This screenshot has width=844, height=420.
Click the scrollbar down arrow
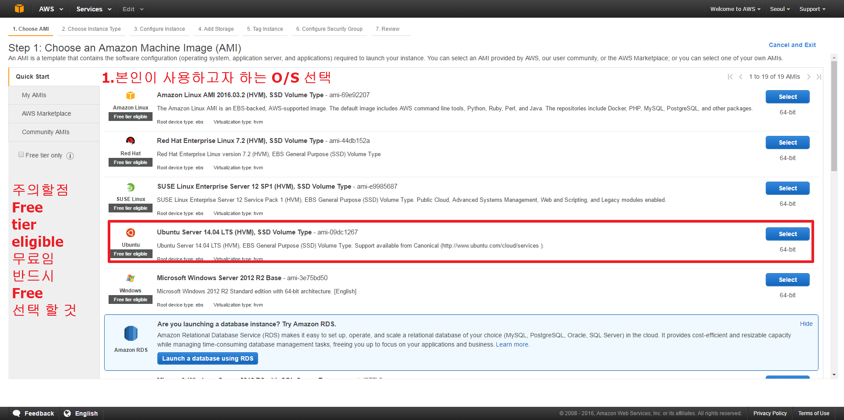834,375
